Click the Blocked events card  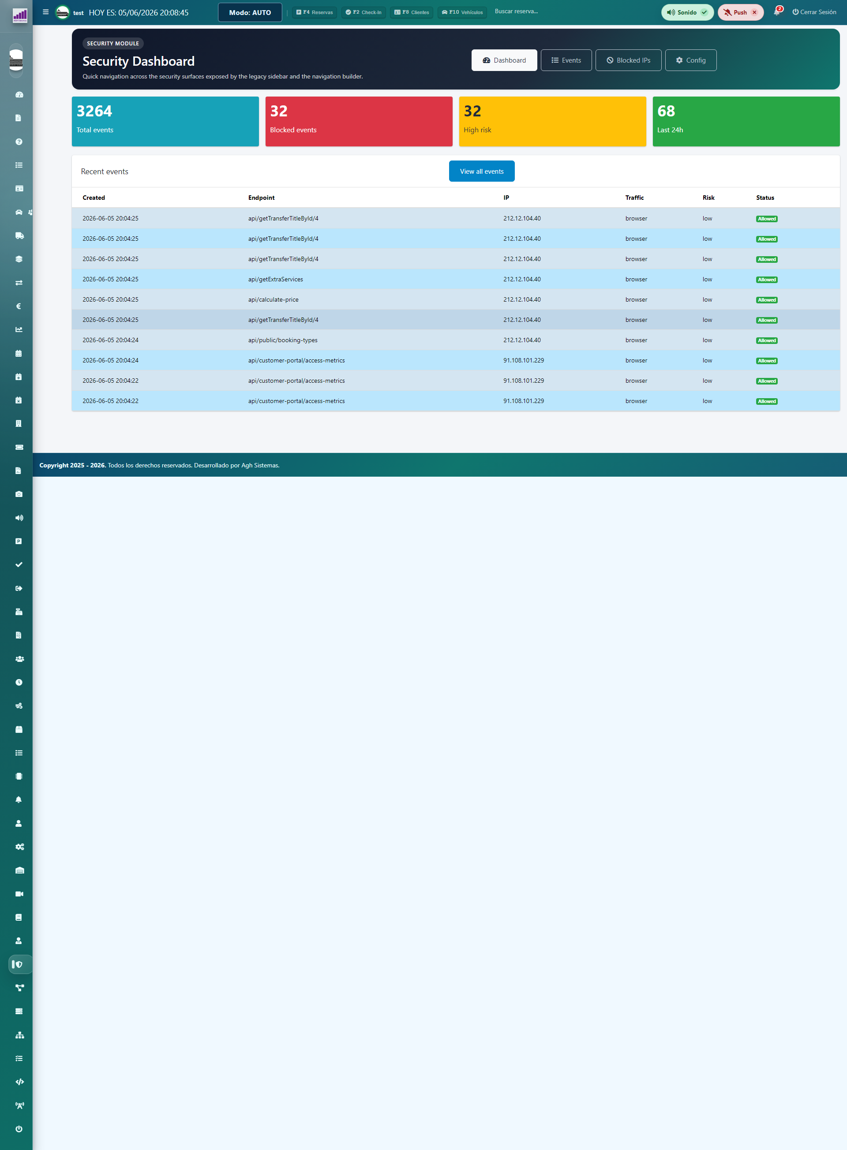tap(359, 121)
